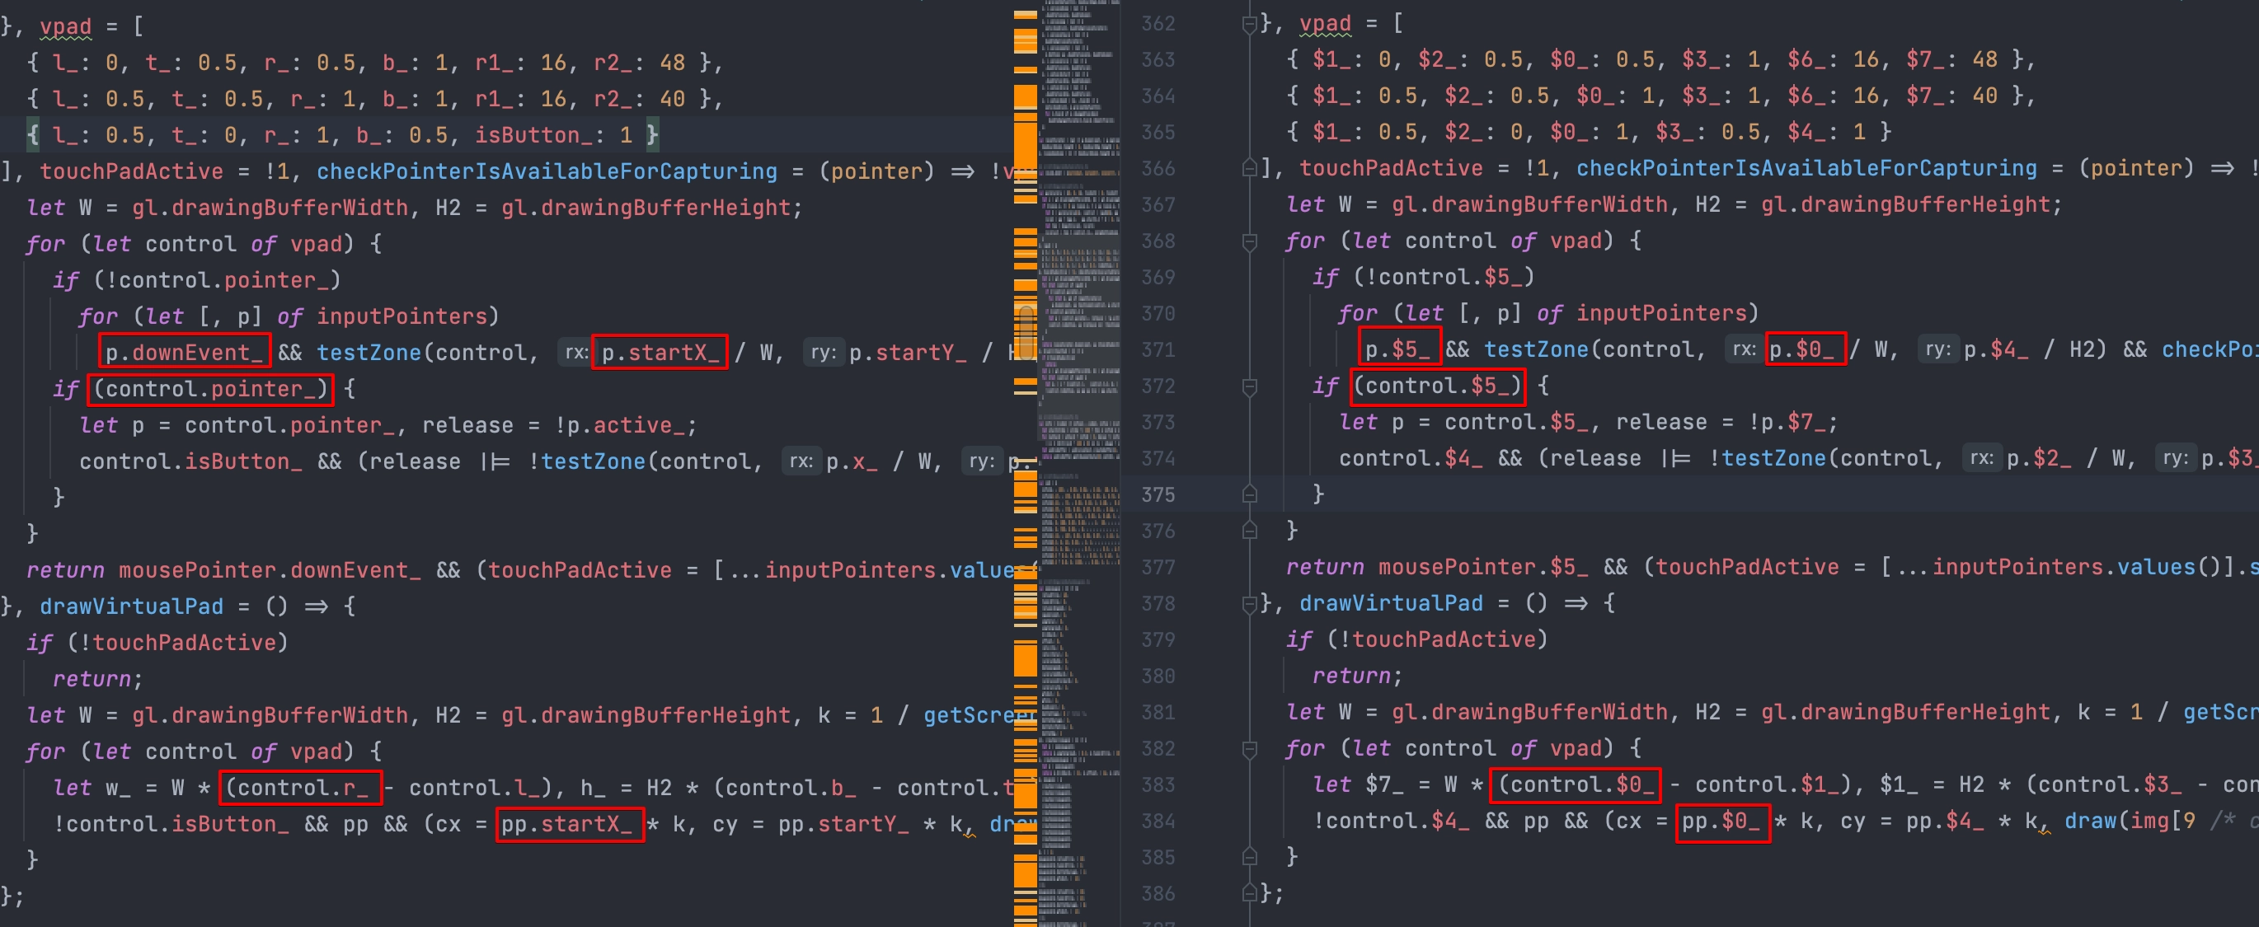Screen dimensions: 2259x927
Task: Select the highlighted p.downEvent_ diff region
Action: 183,351
